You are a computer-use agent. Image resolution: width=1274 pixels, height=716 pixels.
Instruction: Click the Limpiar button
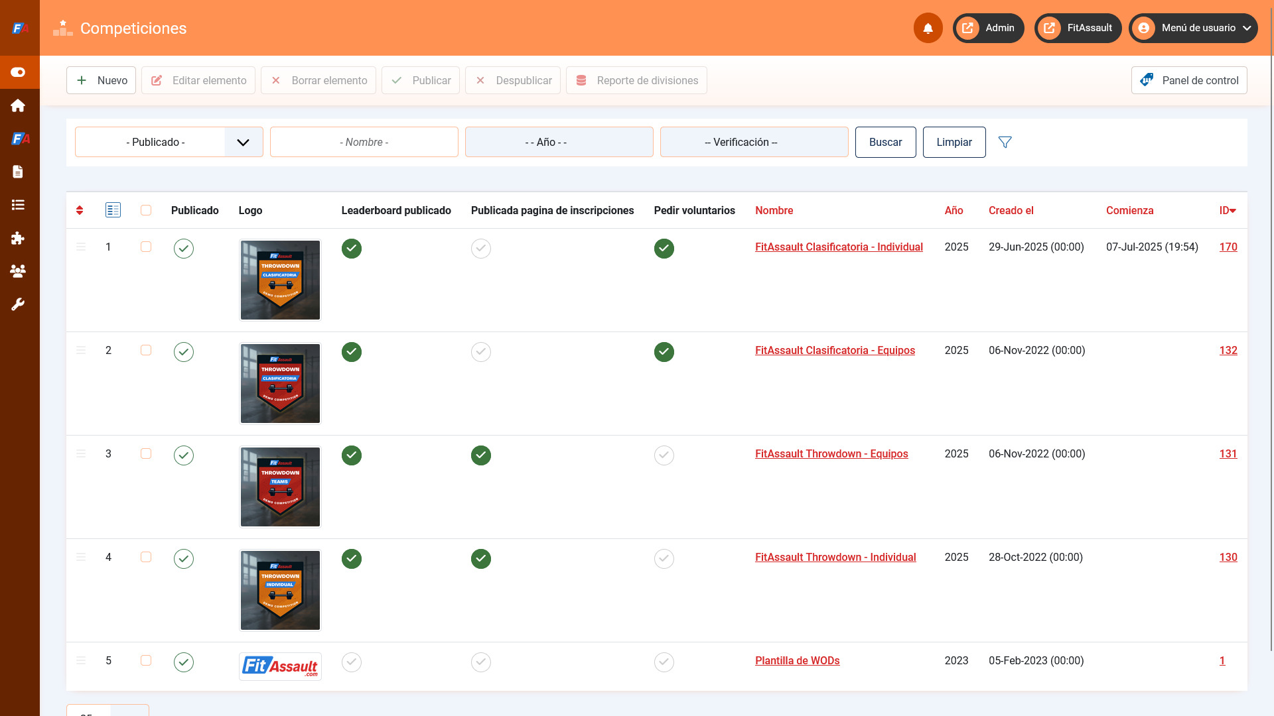click(954, 142)
